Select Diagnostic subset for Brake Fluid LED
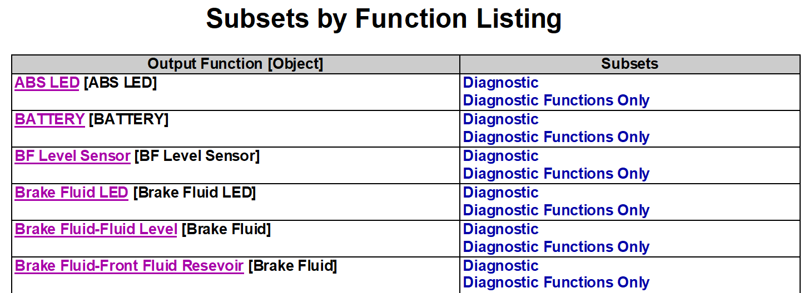 coord(501,193)
